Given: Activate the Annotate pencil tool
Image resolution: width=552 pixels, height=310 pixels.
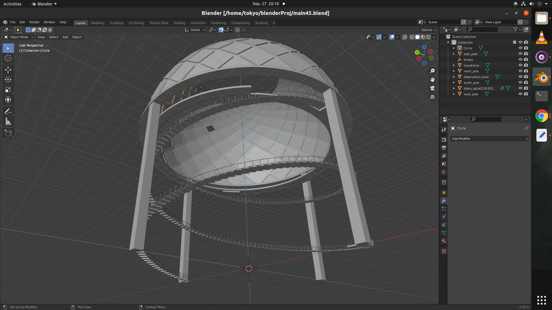Looking at the screenshot, I should (8, 112).
